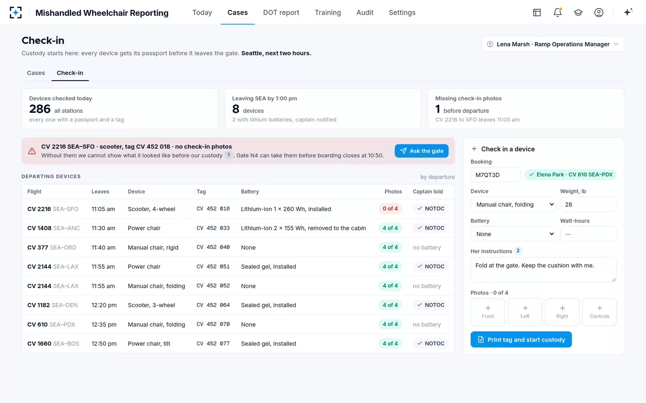Click the Elena Park CV 610 booking chip
This screenshot has height=403, width=646.
pyautogui.click(x=571, y=175)
